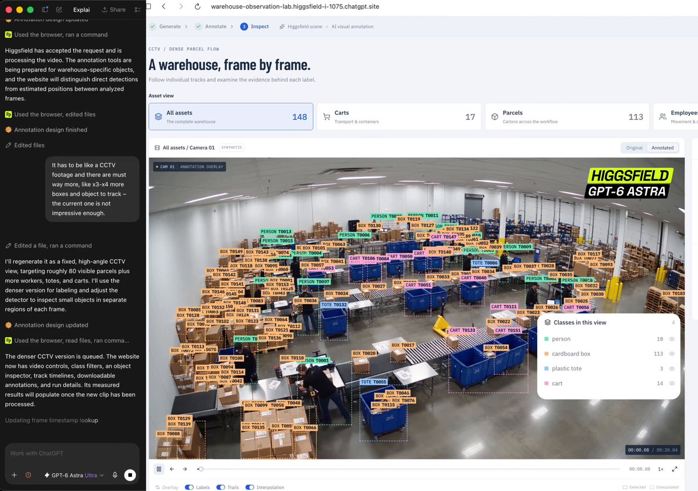Start voice dictation with microphone
The image size is (698, 491).
point(115,475)
